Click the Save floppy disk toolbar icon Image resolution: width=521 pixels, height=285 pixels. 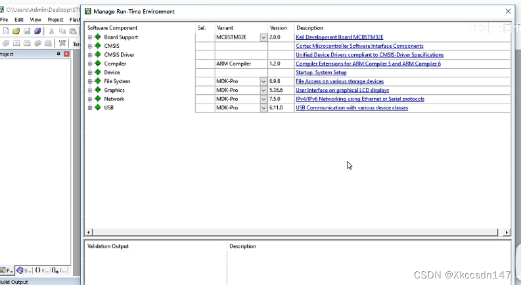click(x=27, y=31)
